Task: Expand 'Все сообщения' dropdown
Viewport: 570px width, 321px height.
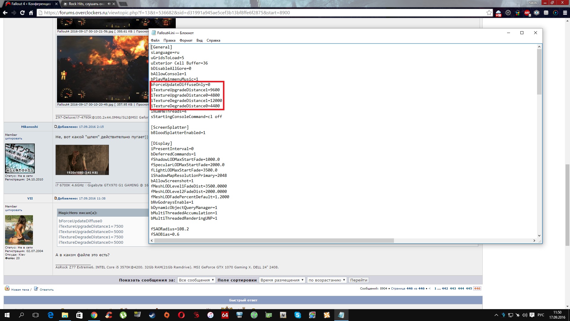Action: (x=196, y=280)
